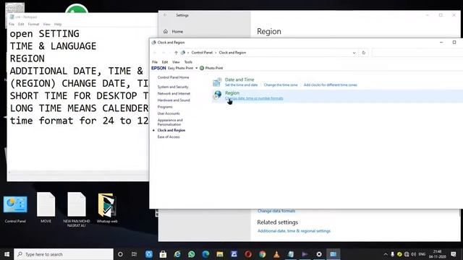Click Change date, time or number formats link
Viewport: 463px width, 260px height.
click(254, 98)
